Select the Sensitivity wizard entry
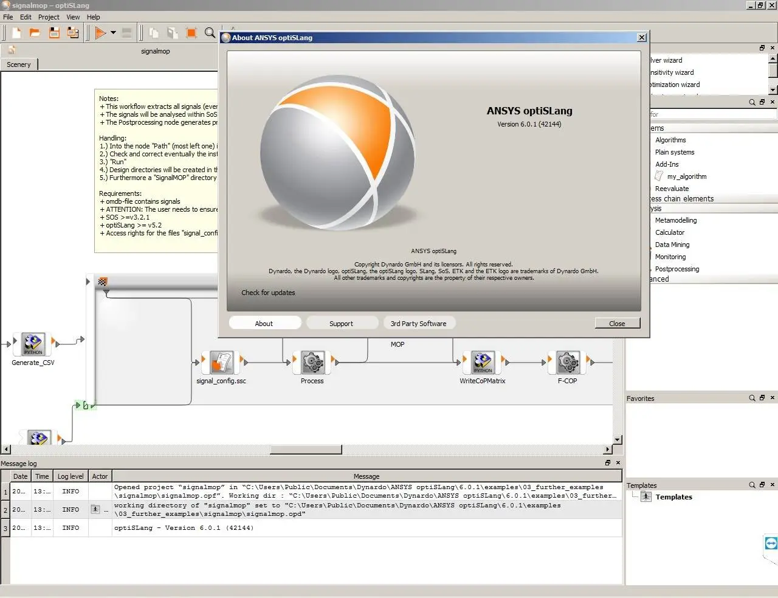Viewport: 778px width, 598px height. click(x=672, y=72)
